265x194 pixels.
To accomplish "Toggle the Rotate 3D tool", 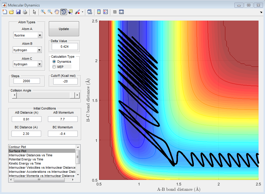I will coord(64,12).
